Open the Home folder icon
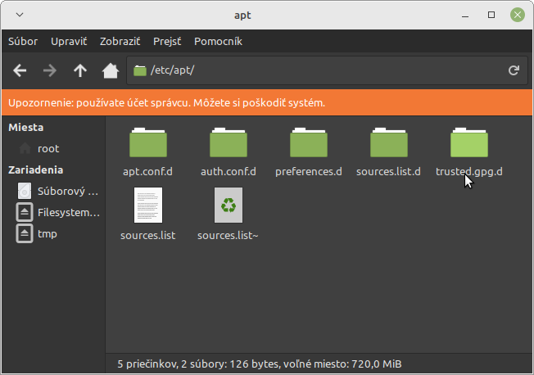The height and width of the screenshot is (375, 534). pos(110,70)
